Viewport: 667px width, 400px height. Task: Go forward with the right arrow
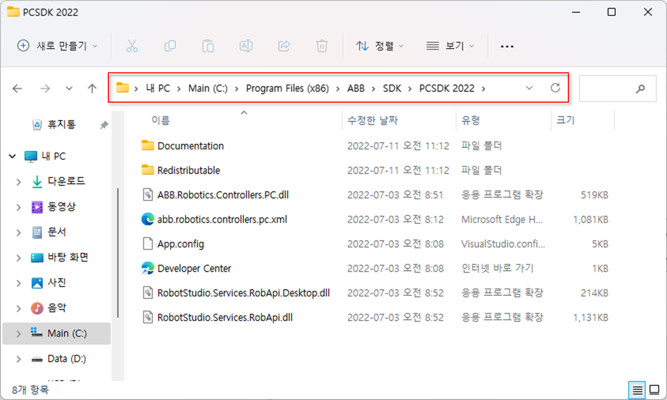click(x=45, y=88)
